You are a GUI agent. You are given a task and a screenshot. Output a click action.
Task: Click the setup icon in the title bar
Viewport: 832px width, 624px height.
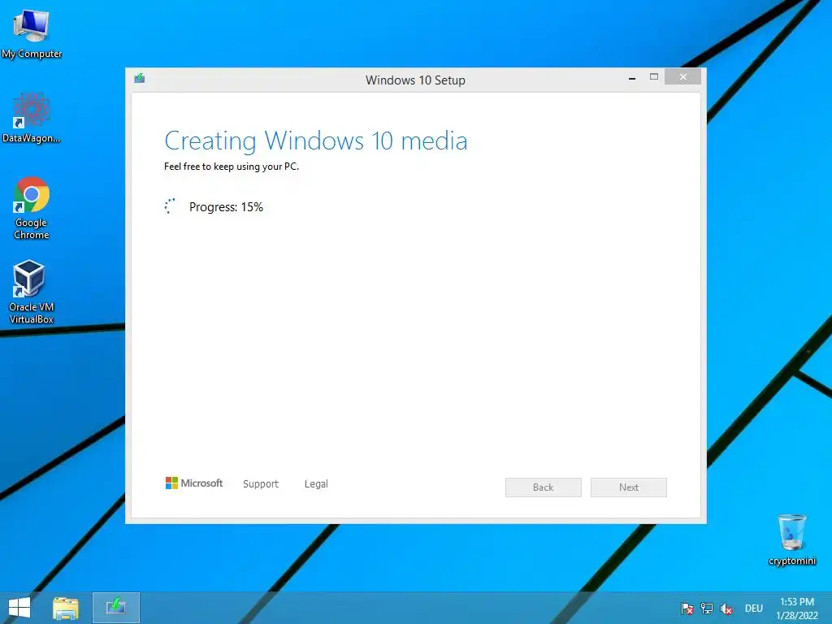pyautogui.click(x=140, y=79)
